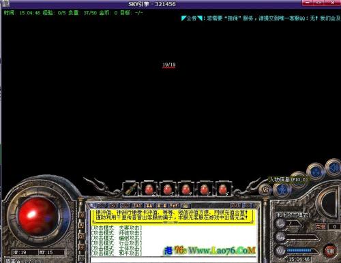341x263 pixels.
Task: Click the top button on chat's left strip
Action: 81,215
